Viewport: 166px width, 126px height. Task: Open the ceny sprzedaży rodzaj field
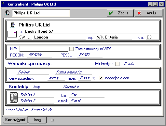(x=56, y=78)
